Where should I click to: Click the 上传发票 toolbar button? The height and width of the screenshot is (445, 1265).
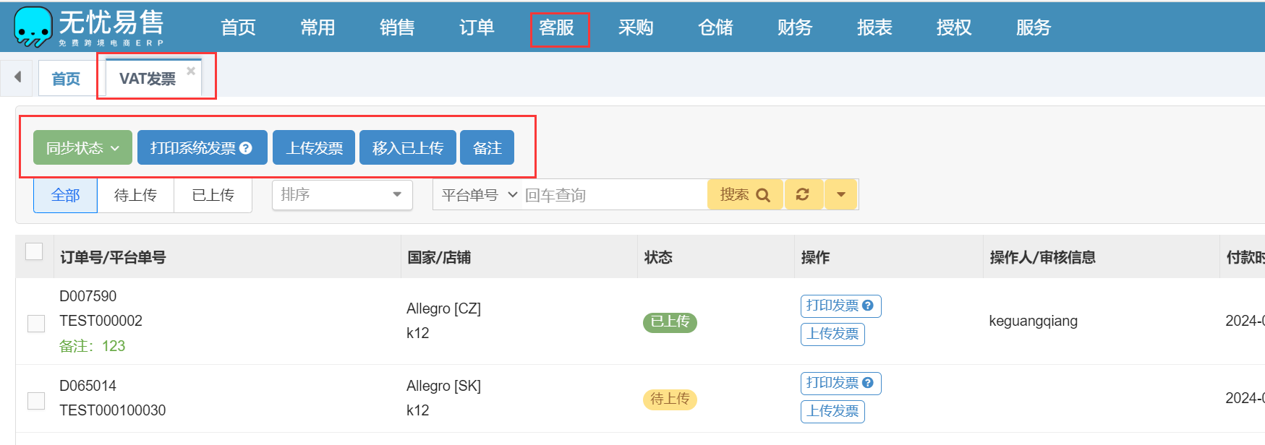[314, 148]
